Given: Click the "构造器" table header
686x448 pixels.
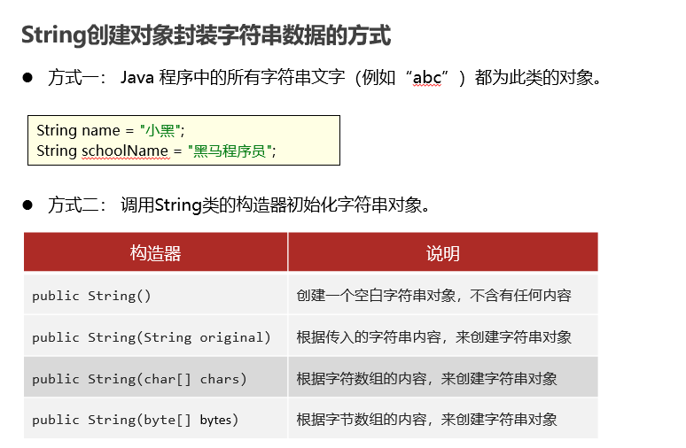Looking at the screenshot, I should pos(156,252).
